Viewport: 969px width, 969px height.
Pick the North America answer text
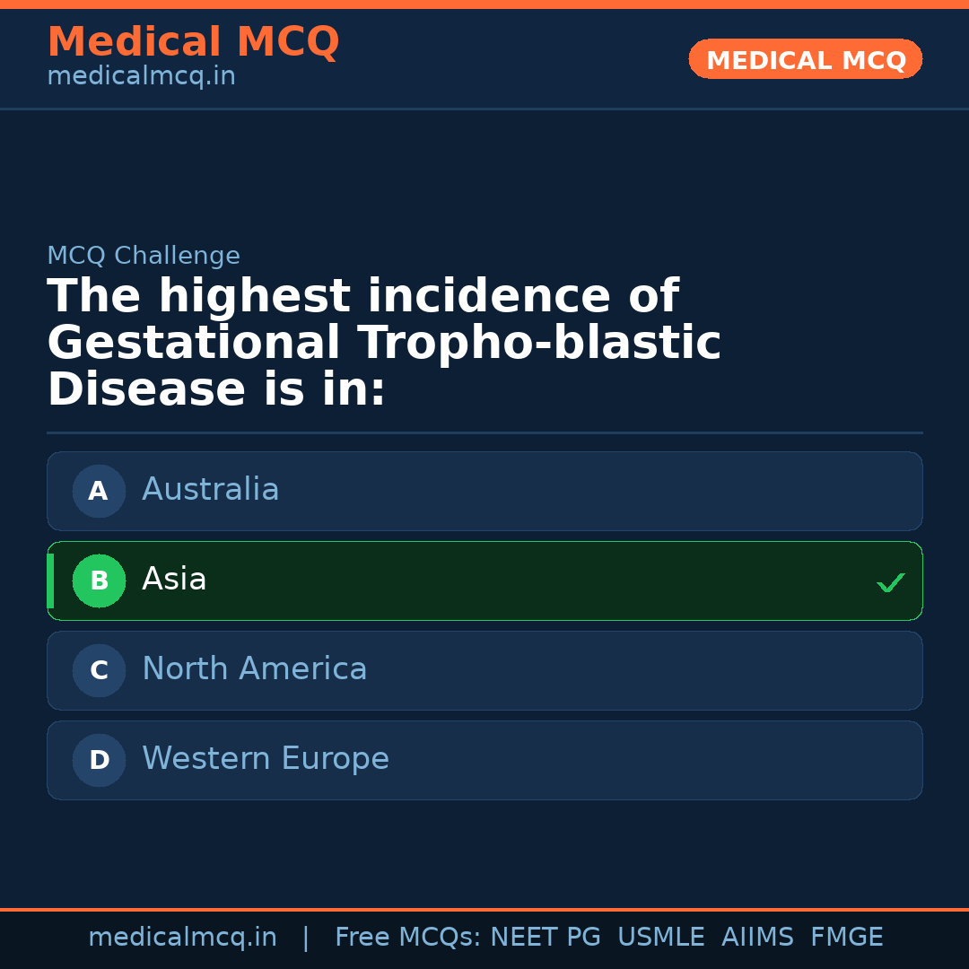(254, 669)
